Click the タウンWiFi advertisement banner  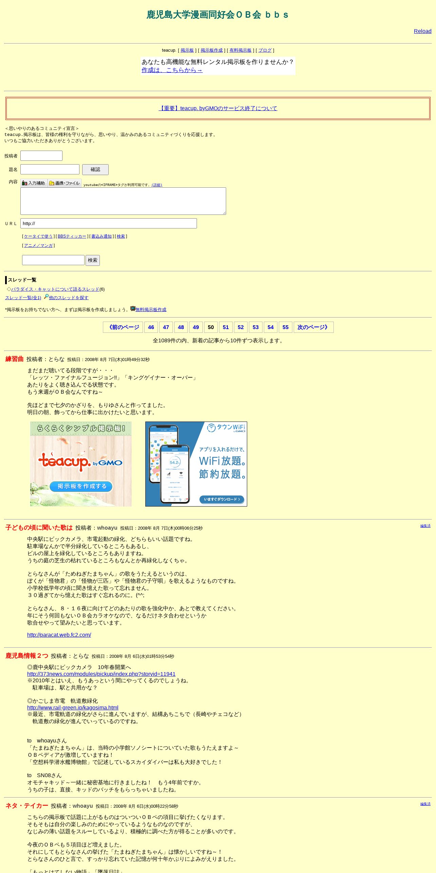click(x=196, y=464)
